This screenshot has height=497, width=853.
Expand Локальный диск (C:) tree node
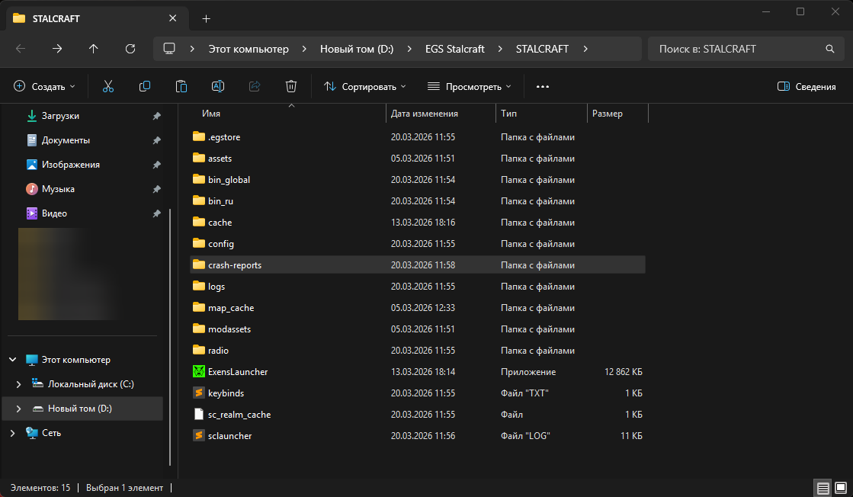pos(19,384)
